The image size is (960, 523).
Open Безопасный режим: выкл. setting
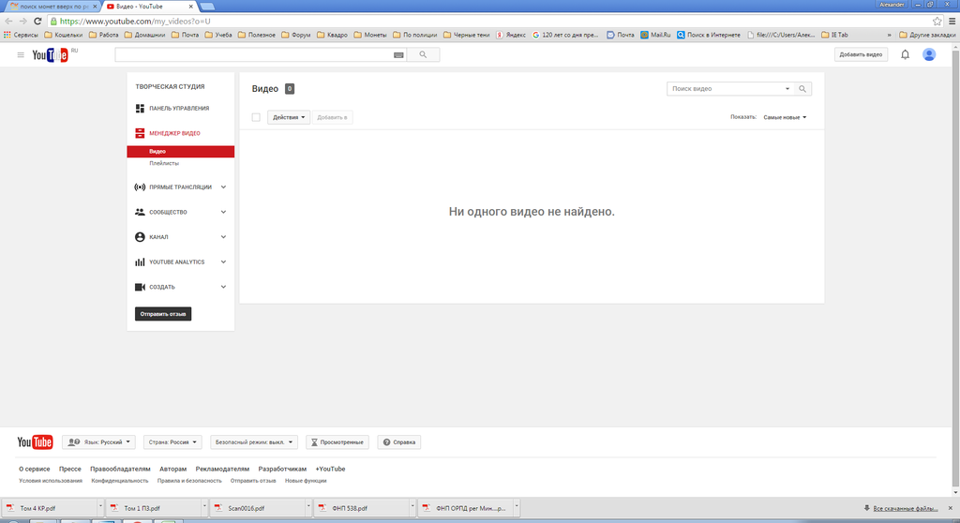(253, 442)
